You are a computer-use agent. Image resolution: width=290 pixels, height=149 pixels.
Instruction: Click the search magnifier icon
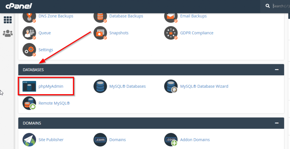(x=268, y=6)
